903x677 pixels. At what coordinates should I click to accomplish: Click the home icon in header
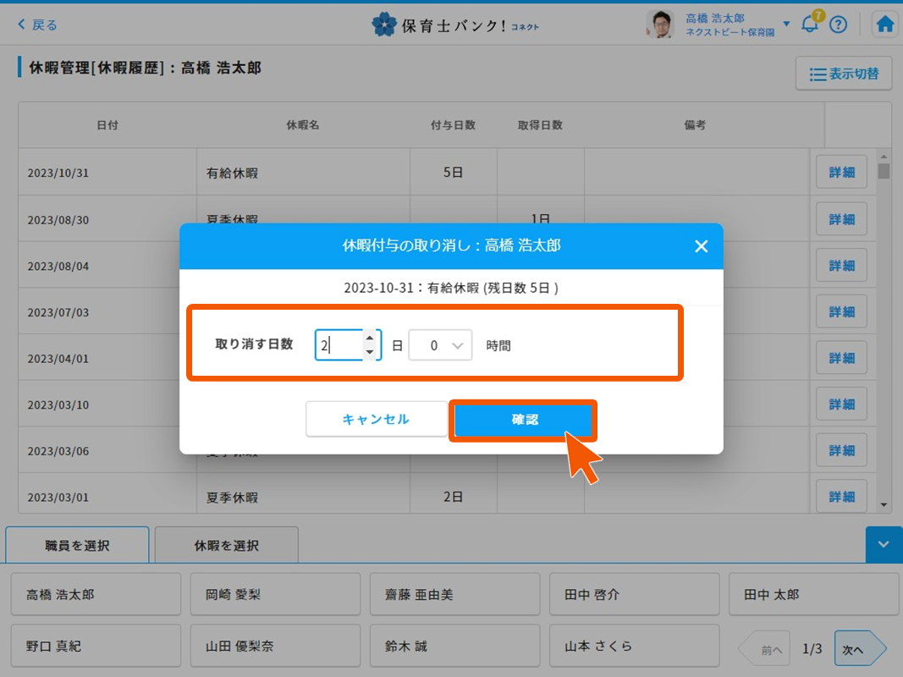click(885, 24)
